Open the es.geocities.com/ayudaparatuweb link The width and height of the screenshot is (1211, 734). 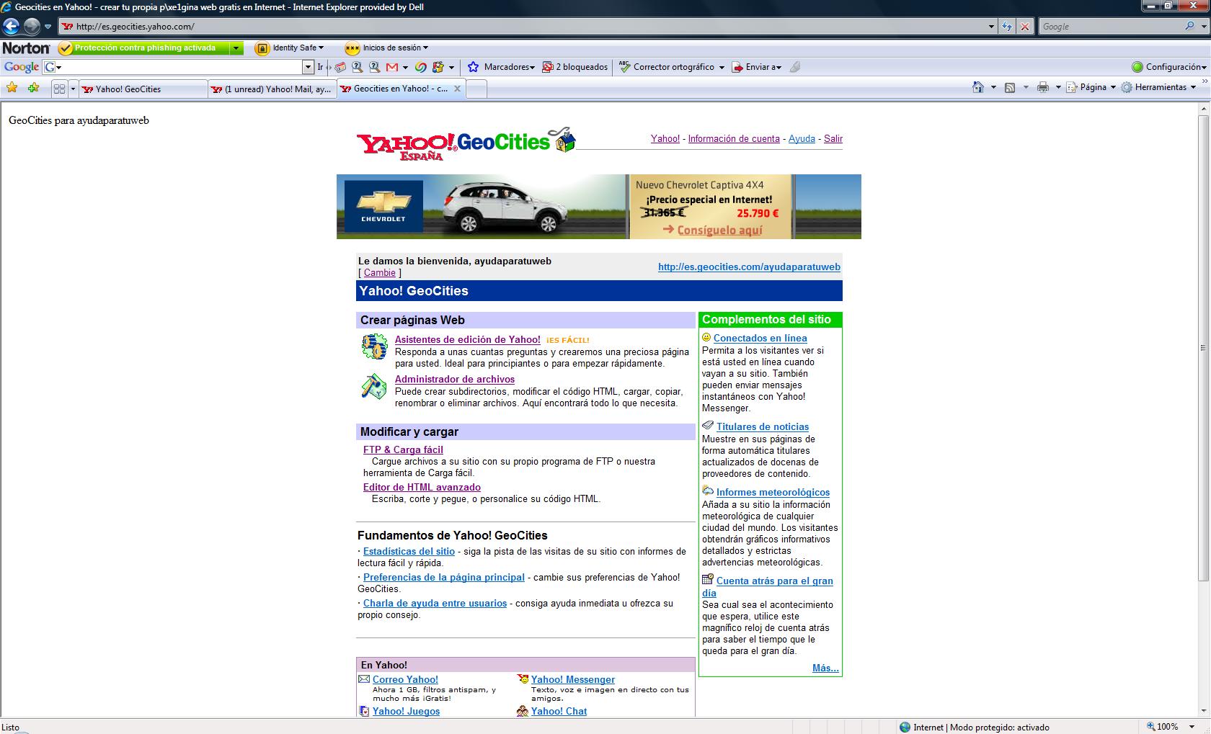[x=749, y=267]
